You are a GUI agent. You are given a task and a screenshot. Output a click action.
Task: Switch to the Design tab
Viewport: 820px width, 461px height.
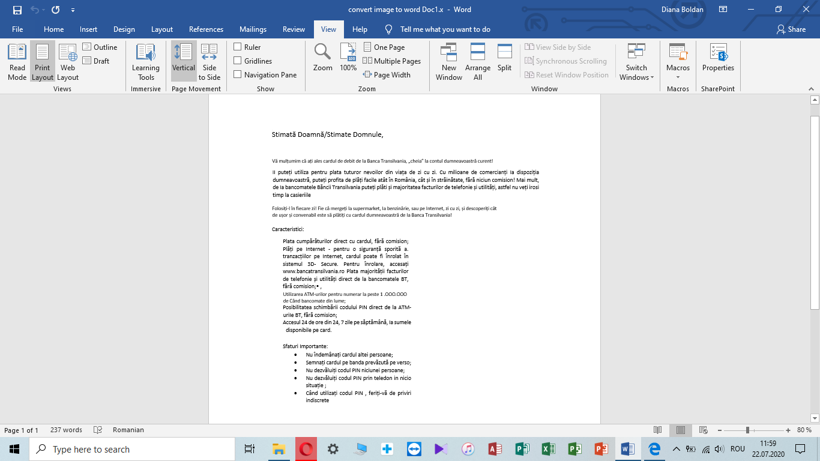point(124,29)
